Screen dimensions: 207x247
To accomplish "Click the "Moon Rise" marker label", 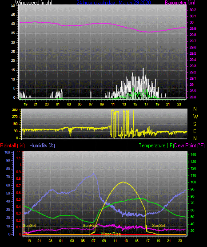I will (x=111, y=234).
